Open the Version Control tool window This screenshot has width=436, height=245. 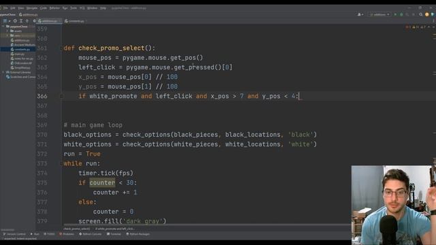coord(14,234)
